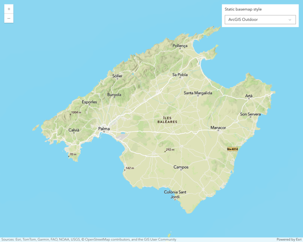Click the Sóller label on the map
The image size is (303, 242).
click(117, 76)
